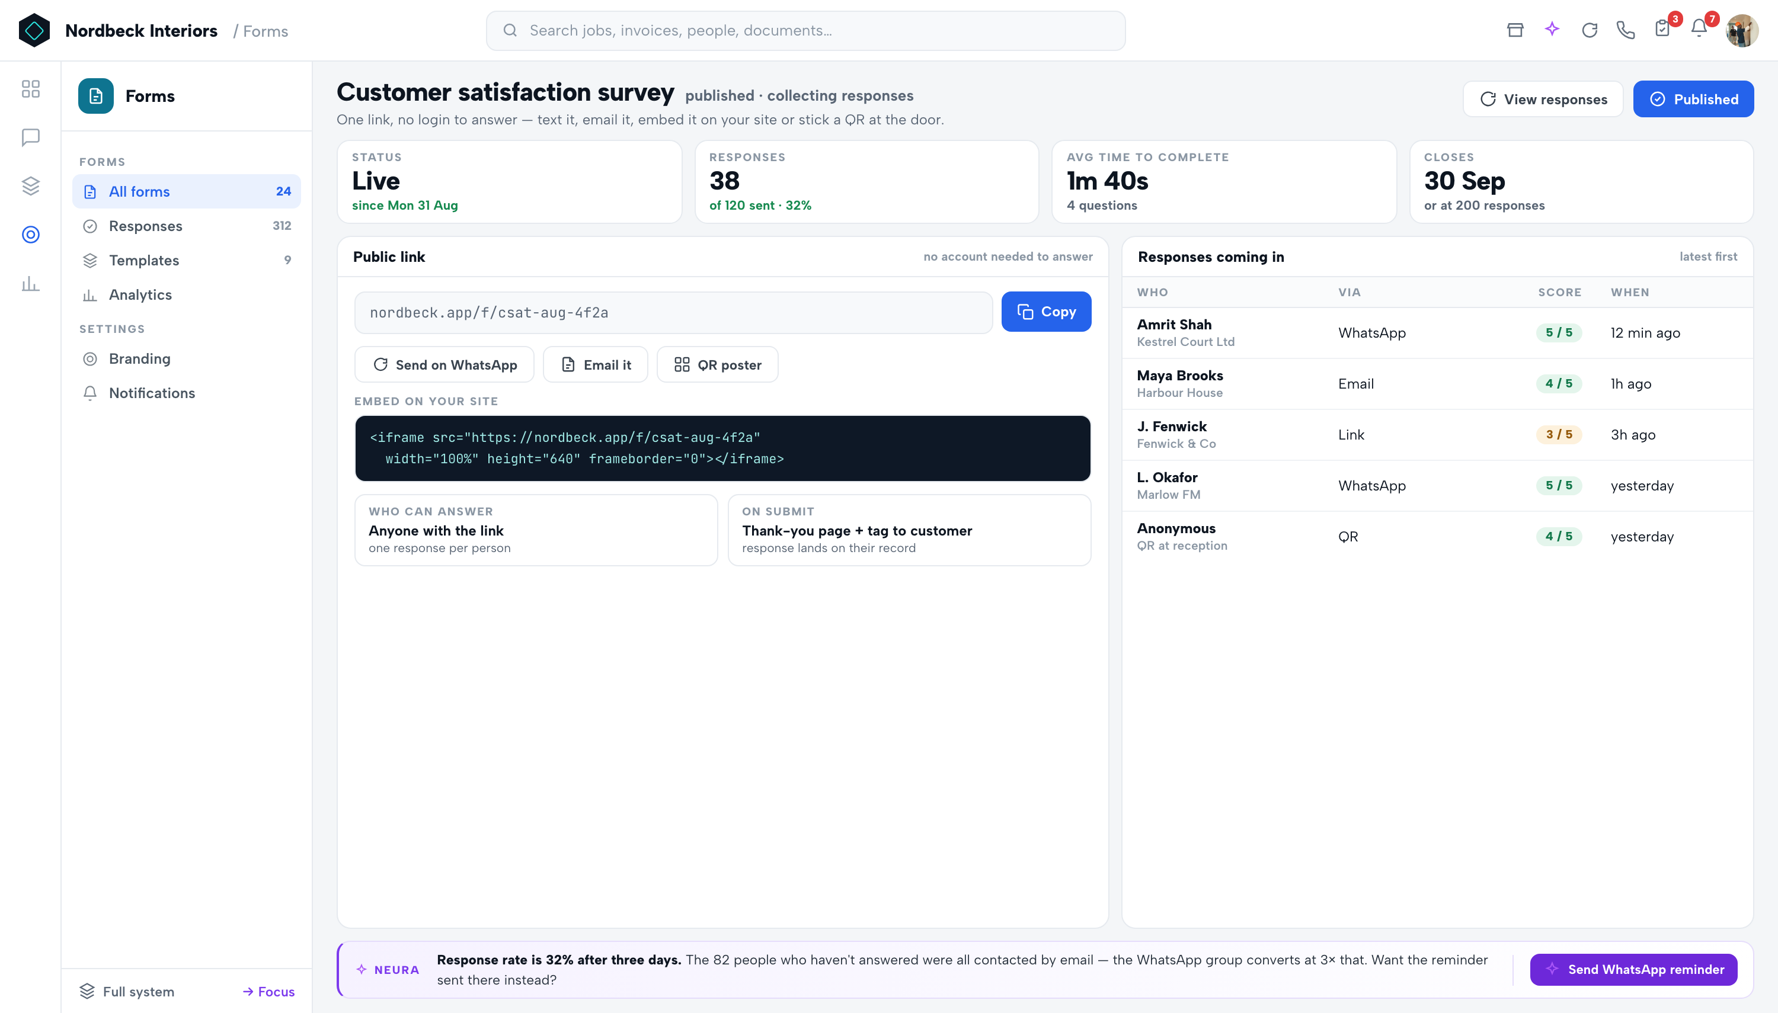The height and width of the screenshot is (1013, 1778).
Task: Open the storefront icon in top bar
Action: pos(1515,30)
